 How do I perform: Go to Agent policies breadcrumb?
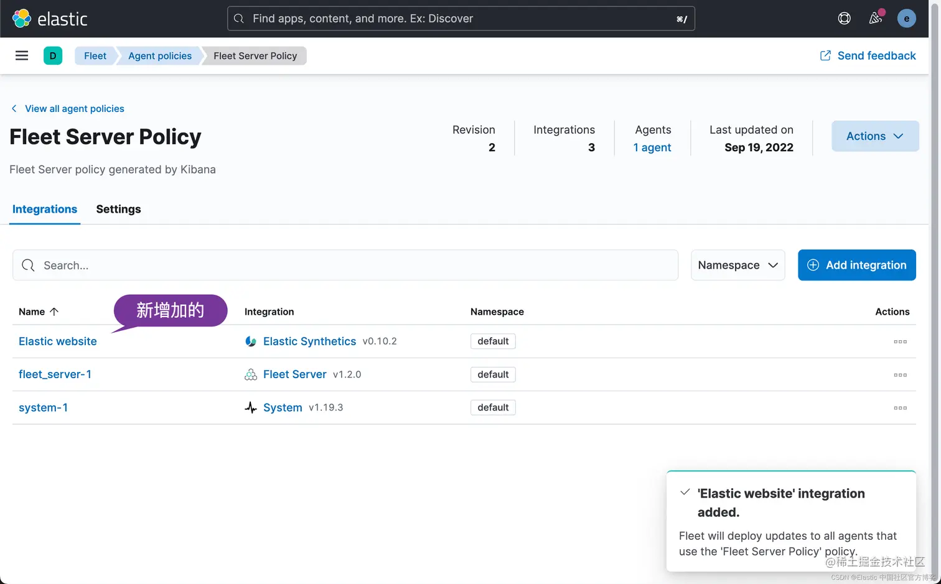pos(160,56)
